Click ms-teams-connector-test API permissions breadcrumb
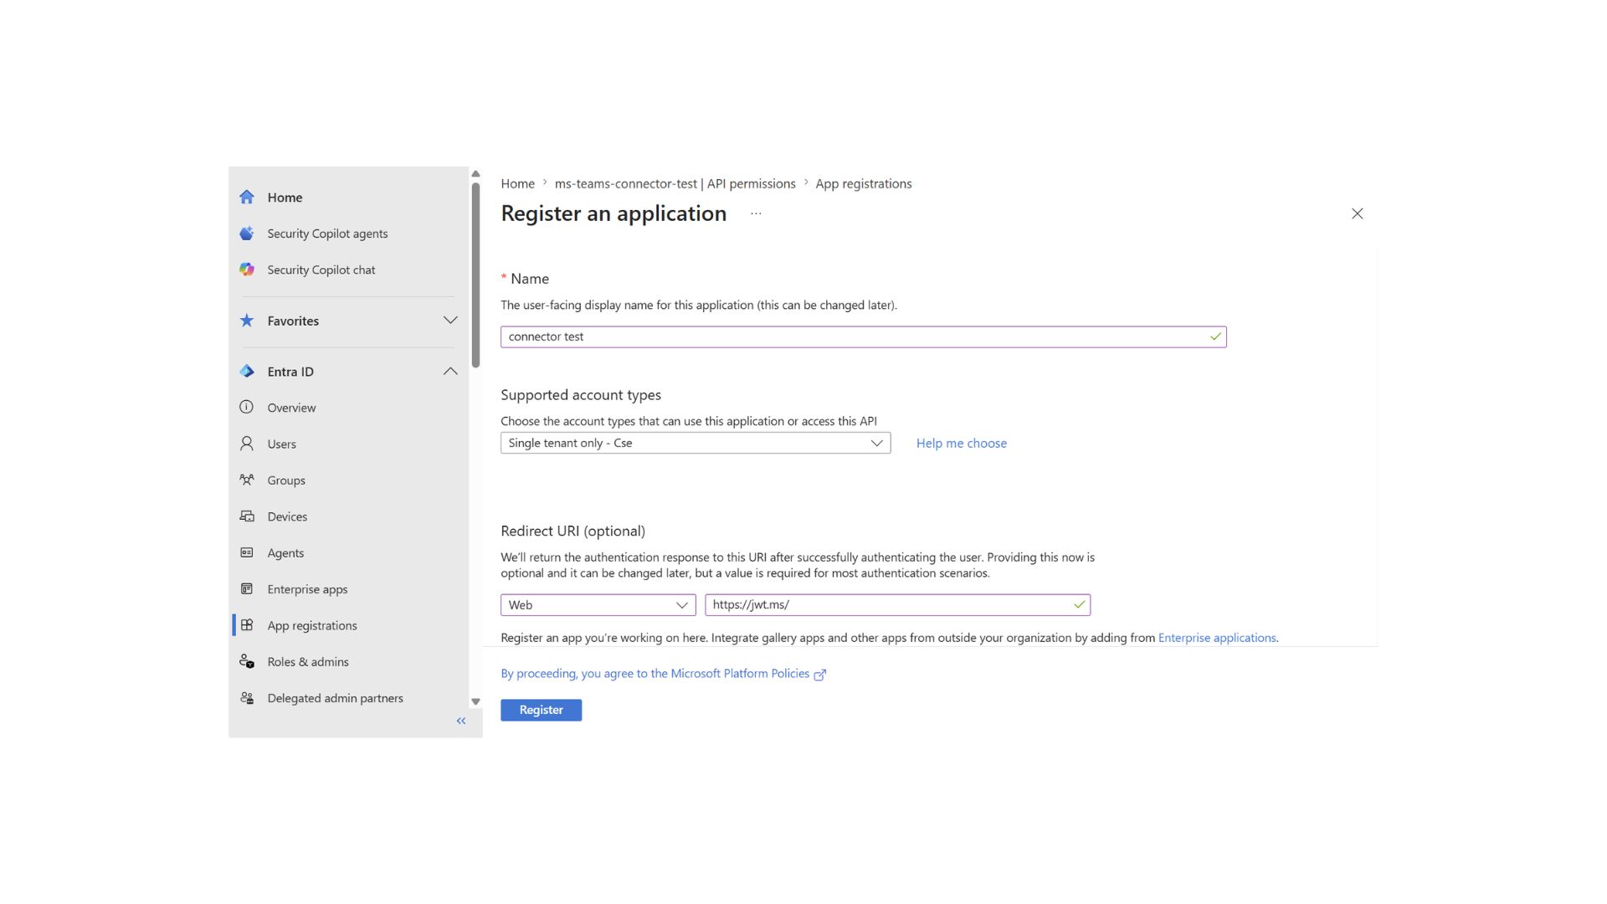The image size is (1607, 904). pos(675,183)
